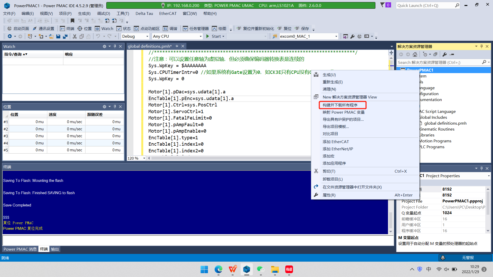Open the Any CPU platform dropdown
The image size is (493, 277).
pyautogui.click(x=177, y=36)
